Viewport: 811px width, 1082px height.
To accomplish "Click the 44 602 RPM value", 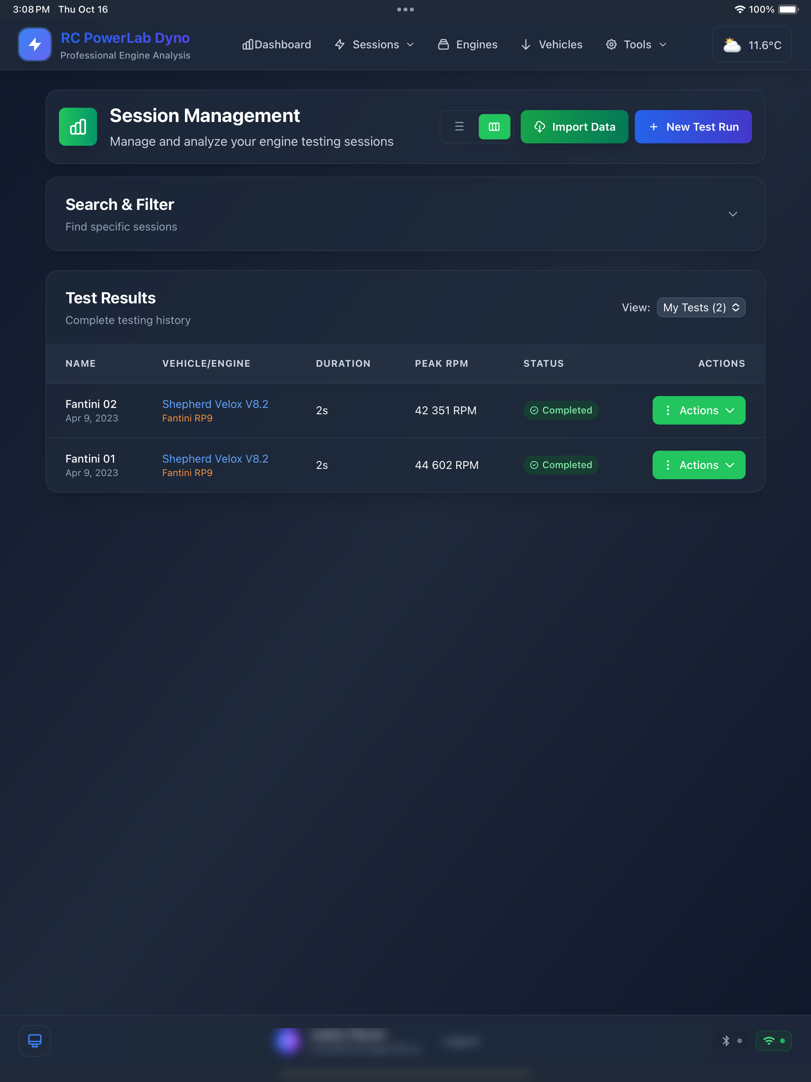I will (447, 465).
